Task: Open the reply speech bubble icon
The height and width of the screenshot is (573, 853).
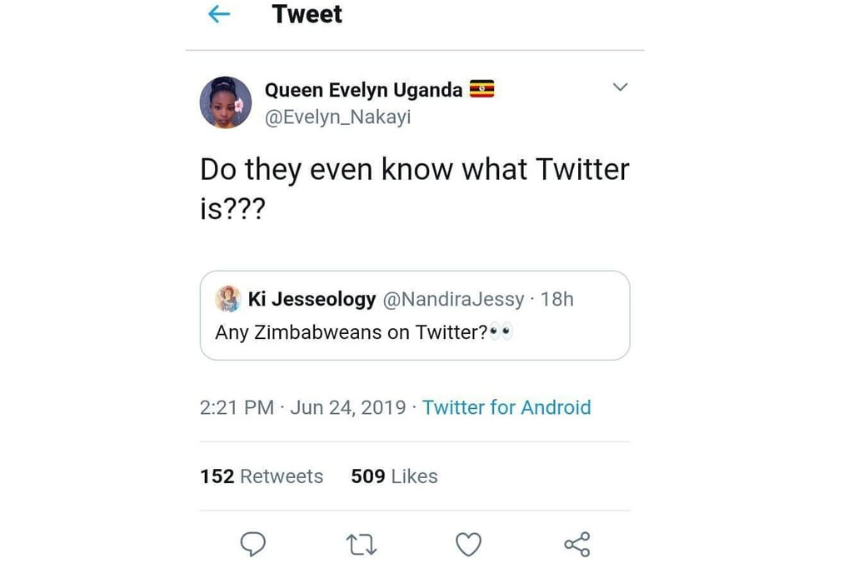Action: pos(253,544)
